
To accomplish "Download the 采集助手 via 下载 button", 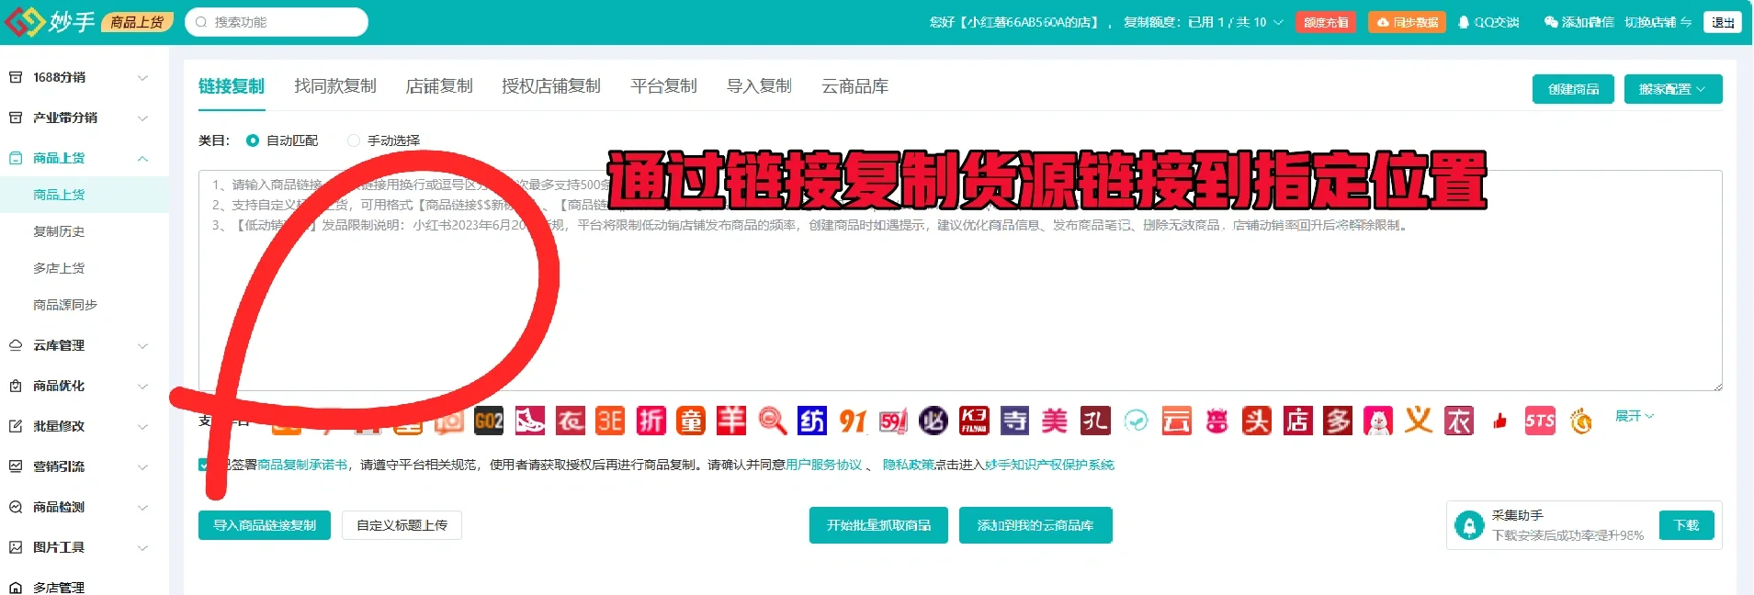I will coord(1687,525).
